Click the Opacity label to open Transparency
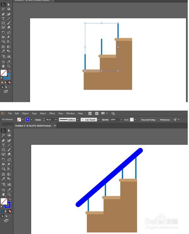This screenshot has width=189, height=234. 105,120
